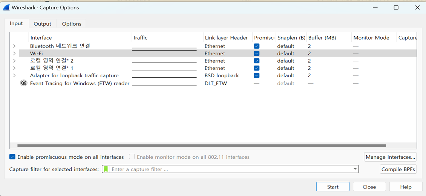Toggle promiscuous checkbox on Wi-Fi row
426x196 pixels.
(256, 54)
